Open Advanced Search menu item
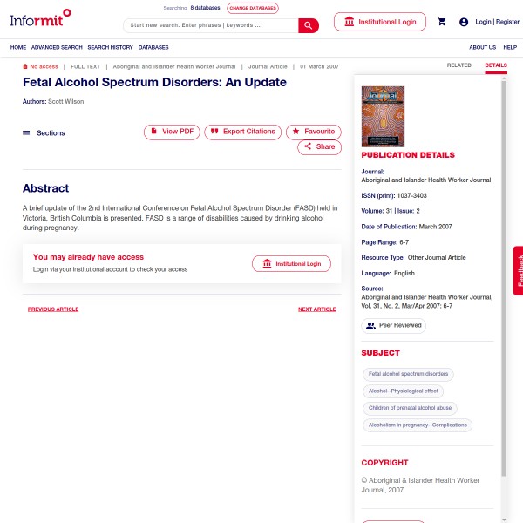 pos(57,47)
